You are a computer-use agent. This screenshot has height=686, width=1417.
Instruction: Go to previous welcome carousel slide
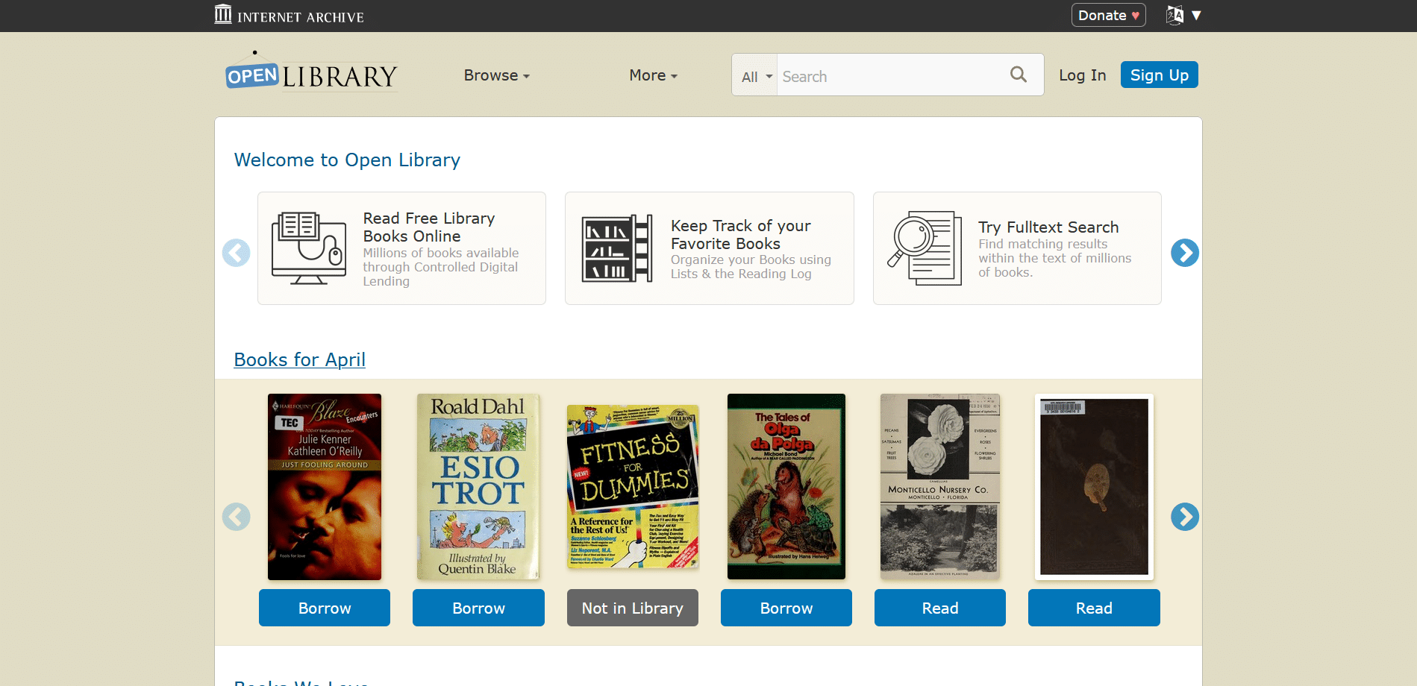click(237, 253)
